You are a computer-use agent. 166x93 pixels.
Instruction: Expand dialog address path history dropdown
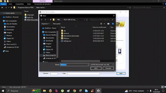pos(84,20)
